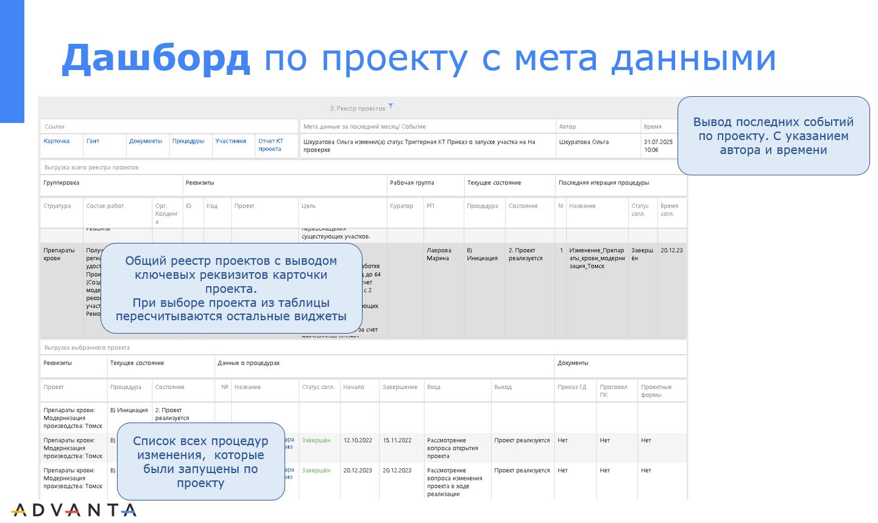878x523 pixels.
Task: Open the Карточка link
Action: (x=57, y=141)
